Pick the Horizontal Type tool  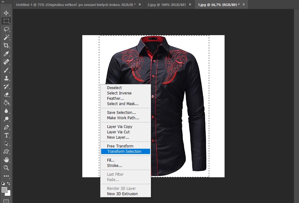click(x=6, y=135)
